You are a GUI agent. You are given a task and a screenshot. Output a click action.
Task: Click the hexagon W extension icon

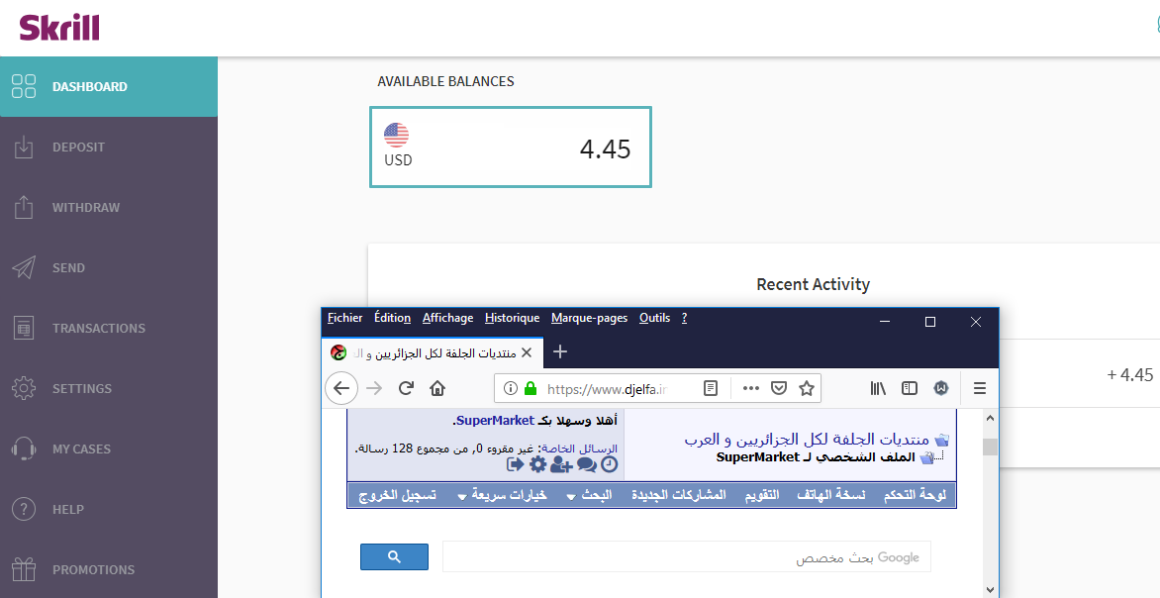pyautogui.click(x=941, y=388)
